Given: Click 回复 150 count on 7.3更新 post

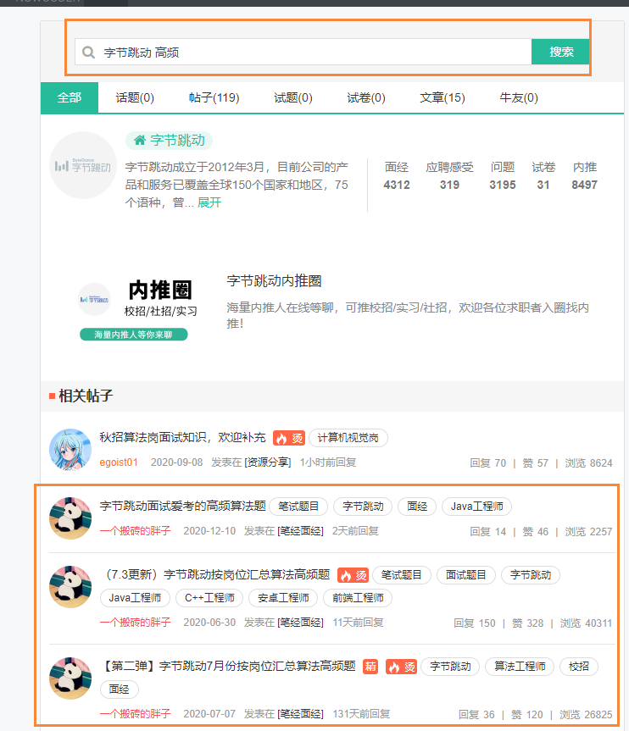Looking at the screenshot, I should (475, 623).
